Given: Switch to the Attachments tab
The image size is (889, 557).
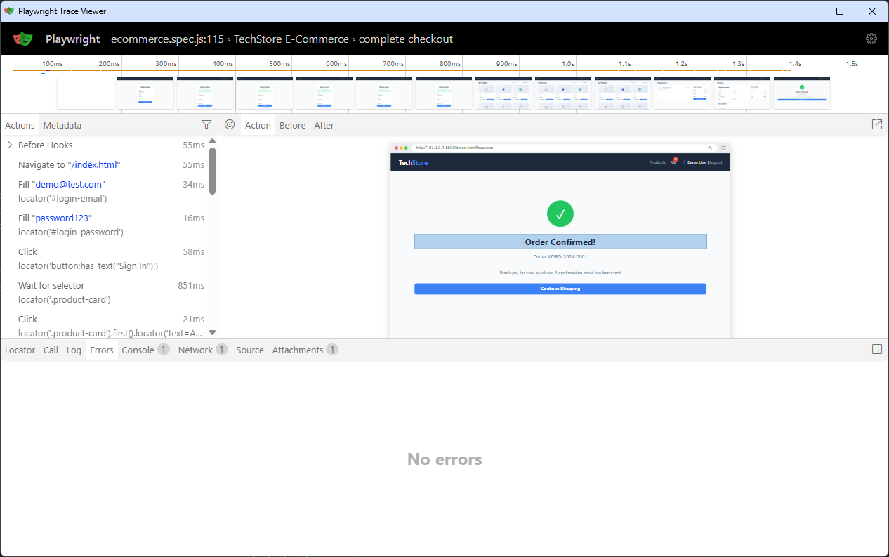Looking at the screenshot, I should (297, 349).
